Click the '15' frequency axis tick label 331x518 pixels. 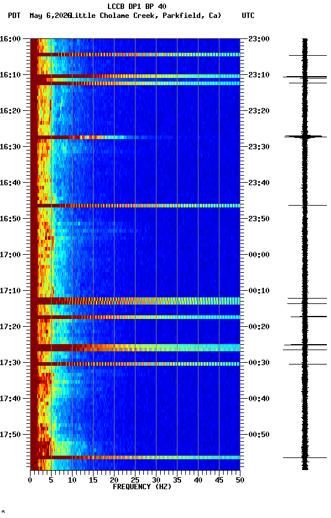(x=93, y=480)
